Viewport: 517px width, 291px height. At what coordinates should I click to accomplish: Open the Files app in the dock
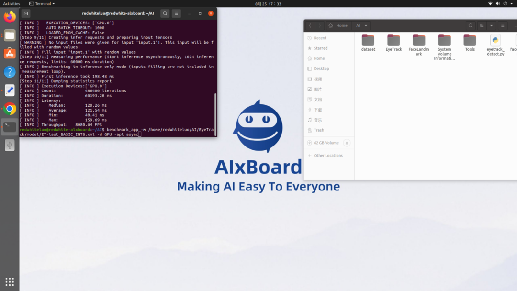tap(10, 35)
